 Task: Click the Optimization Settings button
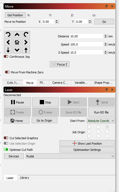87,150
